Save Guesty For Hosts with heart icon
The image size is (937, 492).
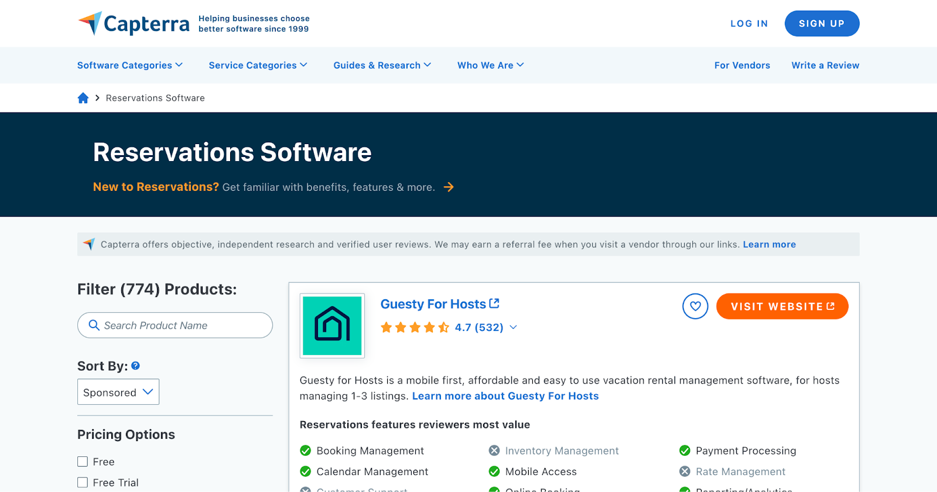point(695,306)
